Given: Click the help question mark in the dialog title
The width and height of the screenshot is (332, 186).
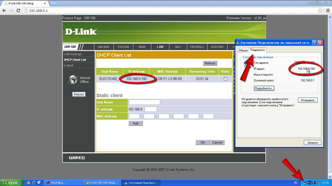Looking at the screenshot, I should pos(314,43).
